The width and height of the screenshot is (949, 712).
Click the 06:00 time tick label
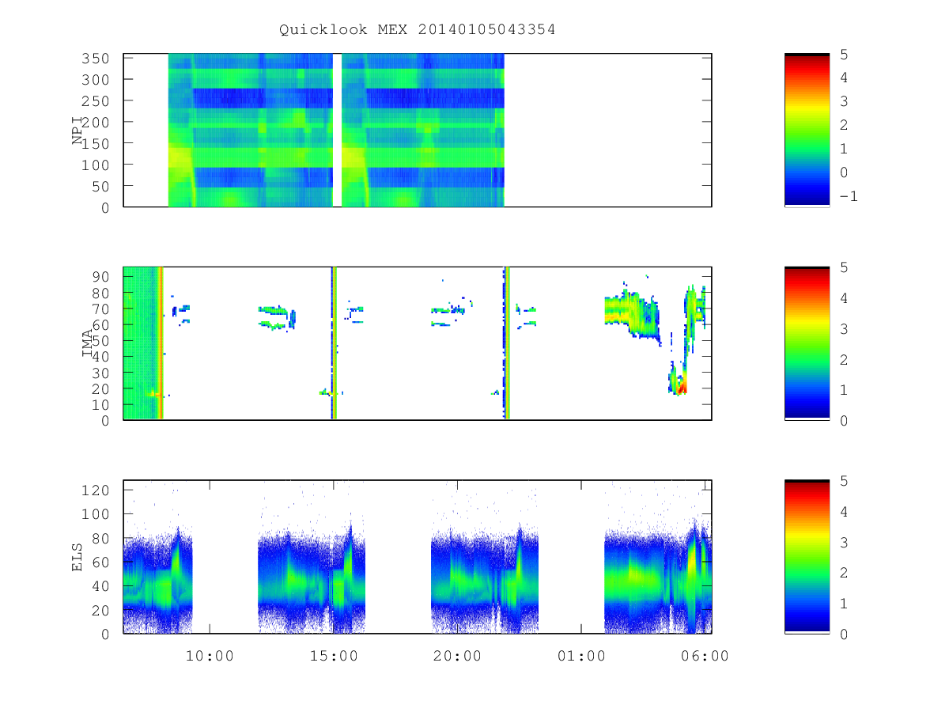[x=705, y=656]
